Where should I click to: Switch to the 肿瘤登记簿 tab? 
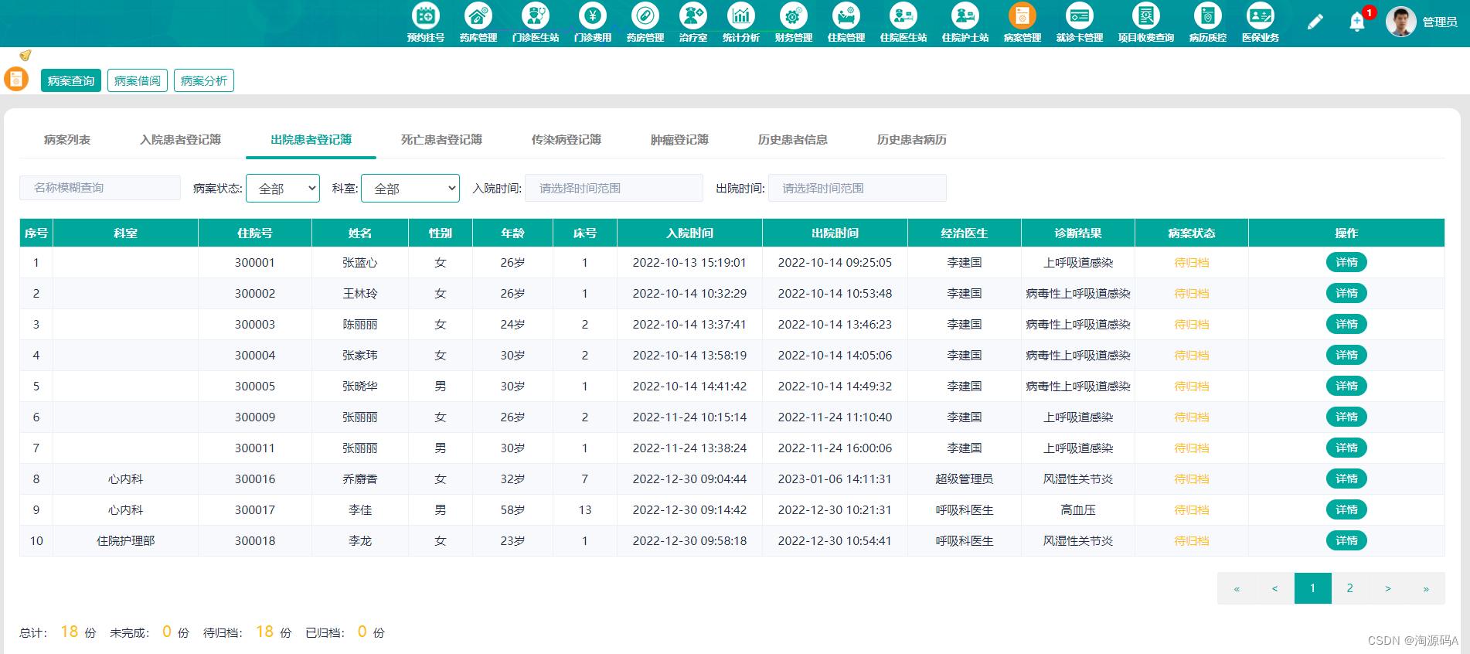(679, 139)
